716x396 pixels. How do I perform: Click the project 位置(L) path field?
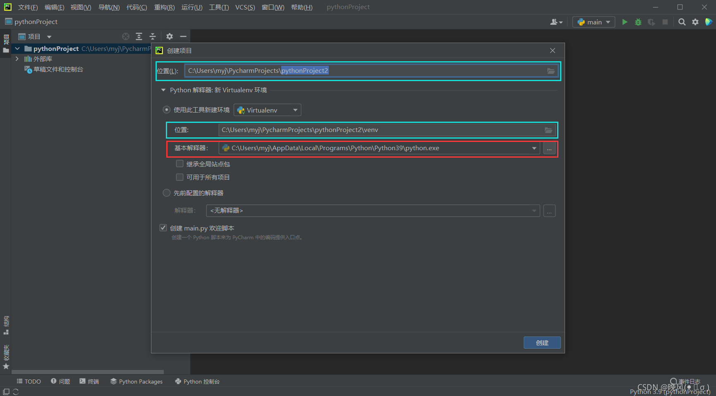(x=371, y=71)
